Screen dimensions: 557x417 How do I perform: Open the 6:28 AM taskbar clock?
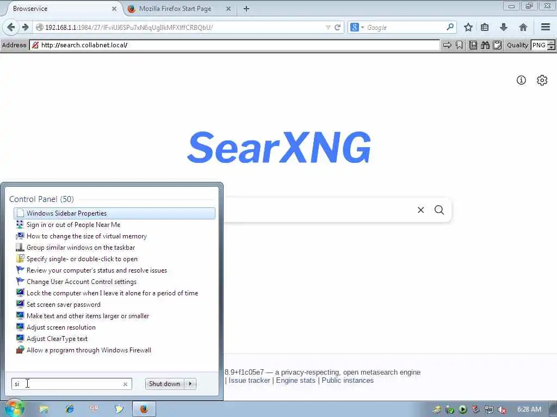pyautogui.click(x=529, y=409)
